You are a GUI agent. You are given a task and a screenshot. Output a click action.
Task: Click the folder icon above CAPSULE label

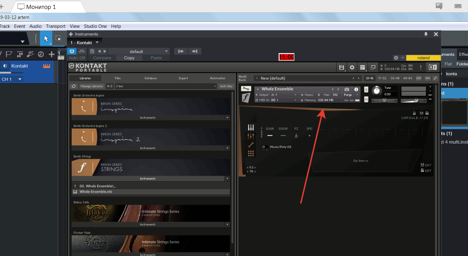(x=427, y=113)
